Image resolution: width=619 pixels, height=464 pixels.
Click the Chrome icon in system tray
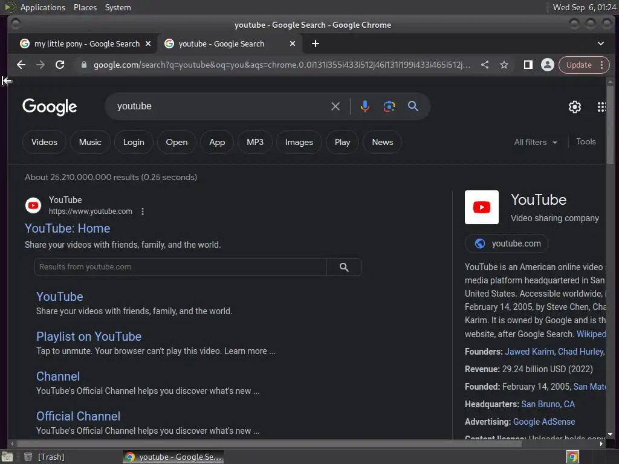pyautogui.click(x=573, y=457)
